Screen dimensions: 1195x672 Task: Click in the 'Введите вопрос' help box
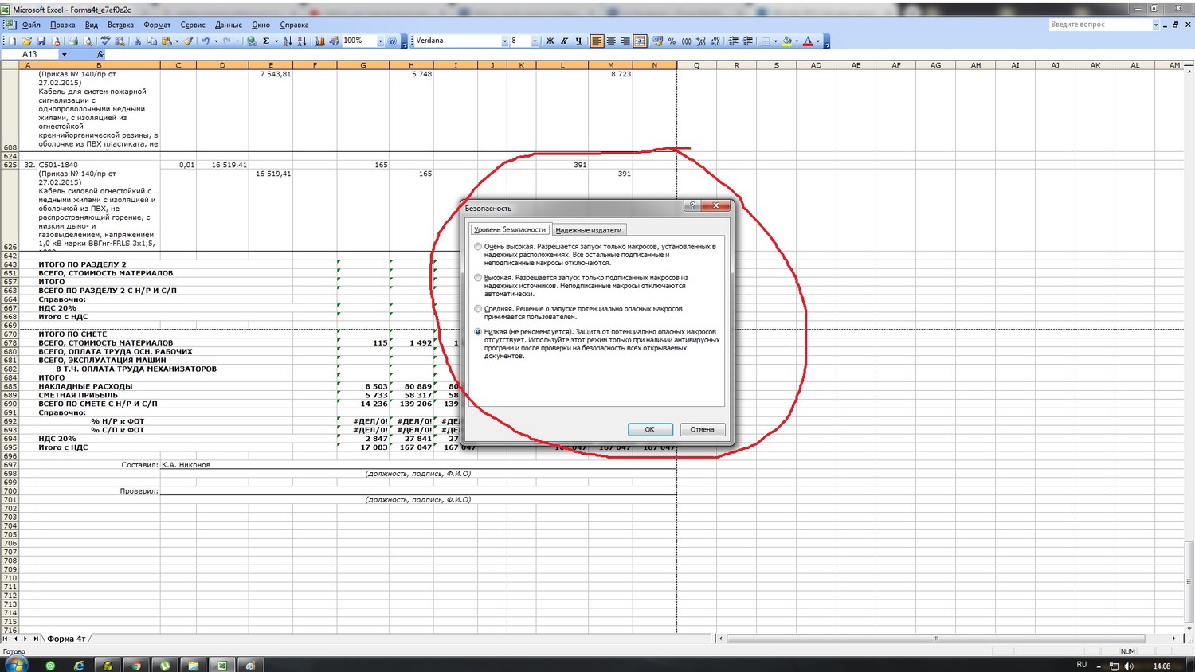(1099, 25)
